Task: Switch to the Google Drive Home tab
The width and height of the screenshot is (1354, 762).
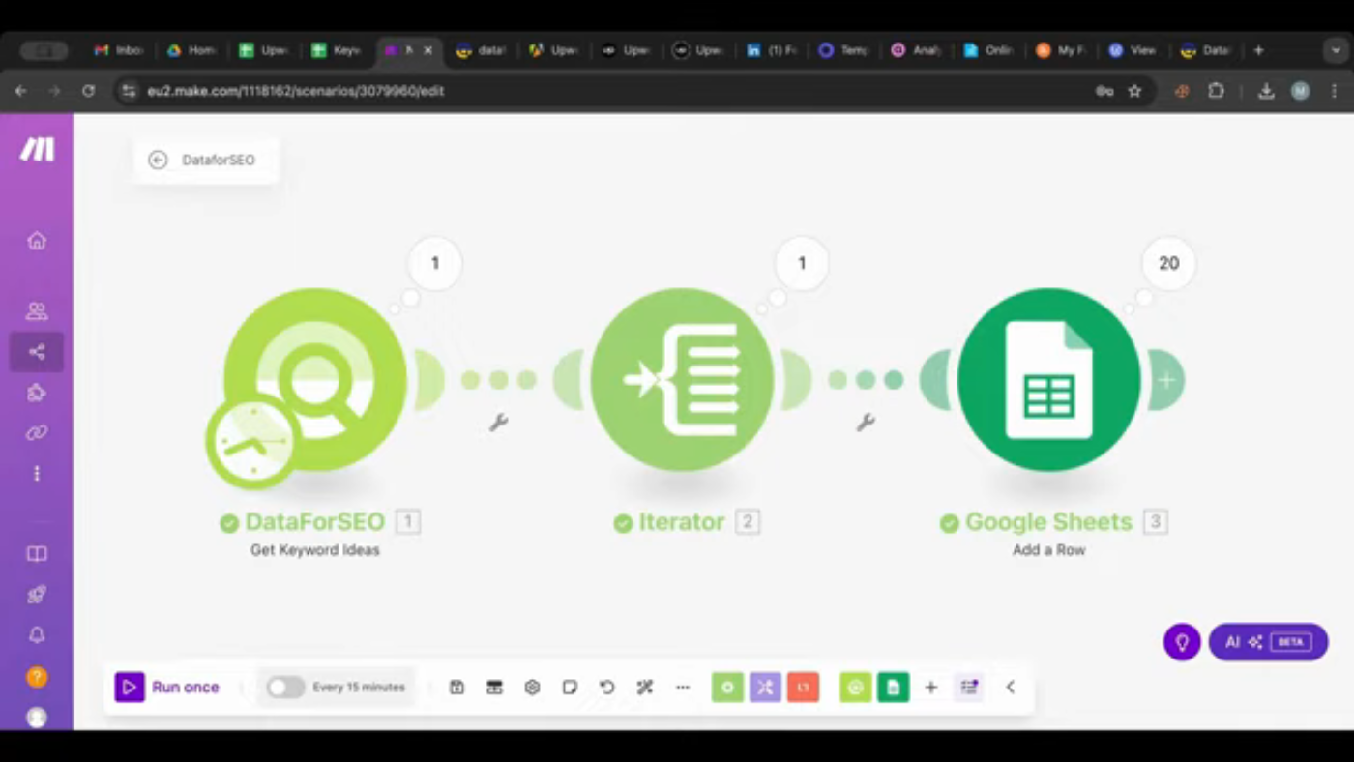Action: click(x=192, y=50)
